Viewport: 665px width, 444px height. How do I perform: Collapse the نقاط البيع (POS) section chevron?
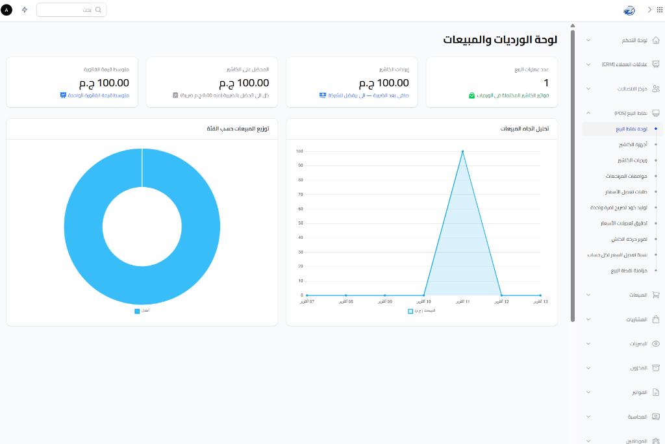pos(588,113)
